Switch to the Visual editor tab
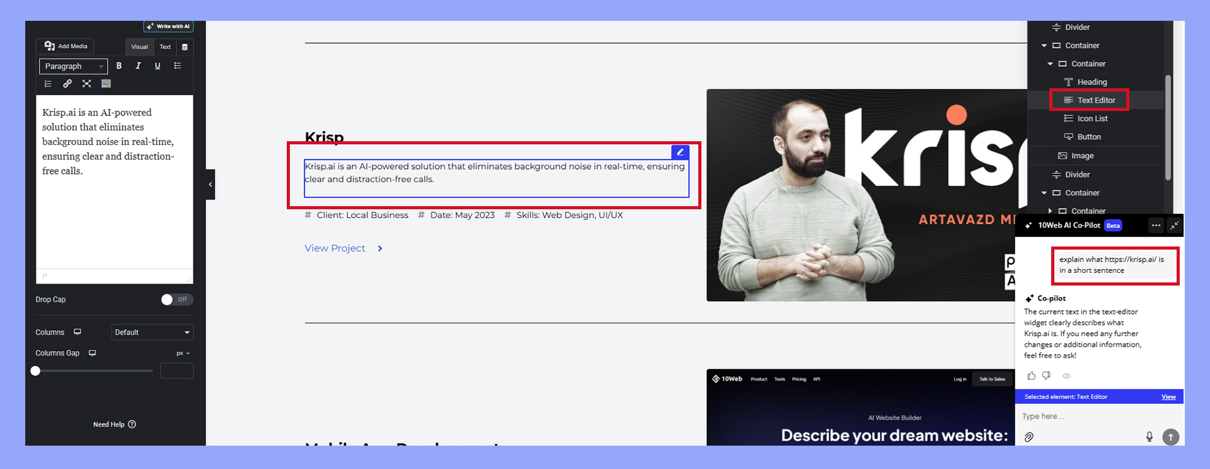 point(139,47)
